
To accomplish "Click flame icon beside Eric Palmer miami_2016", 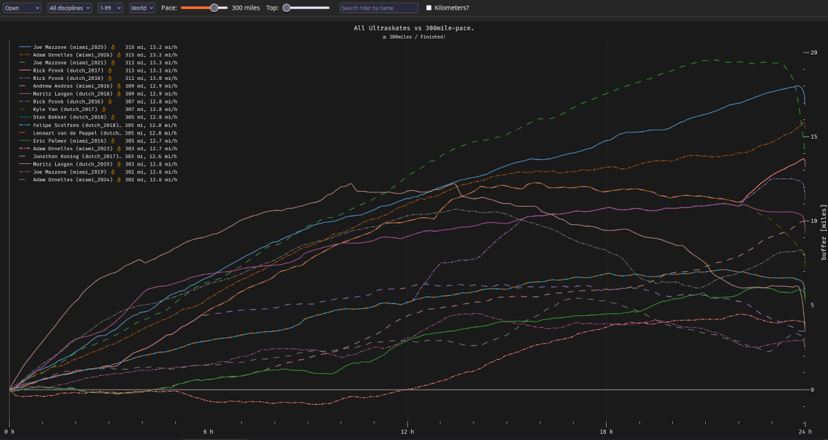I will click(x=112, y=141).
